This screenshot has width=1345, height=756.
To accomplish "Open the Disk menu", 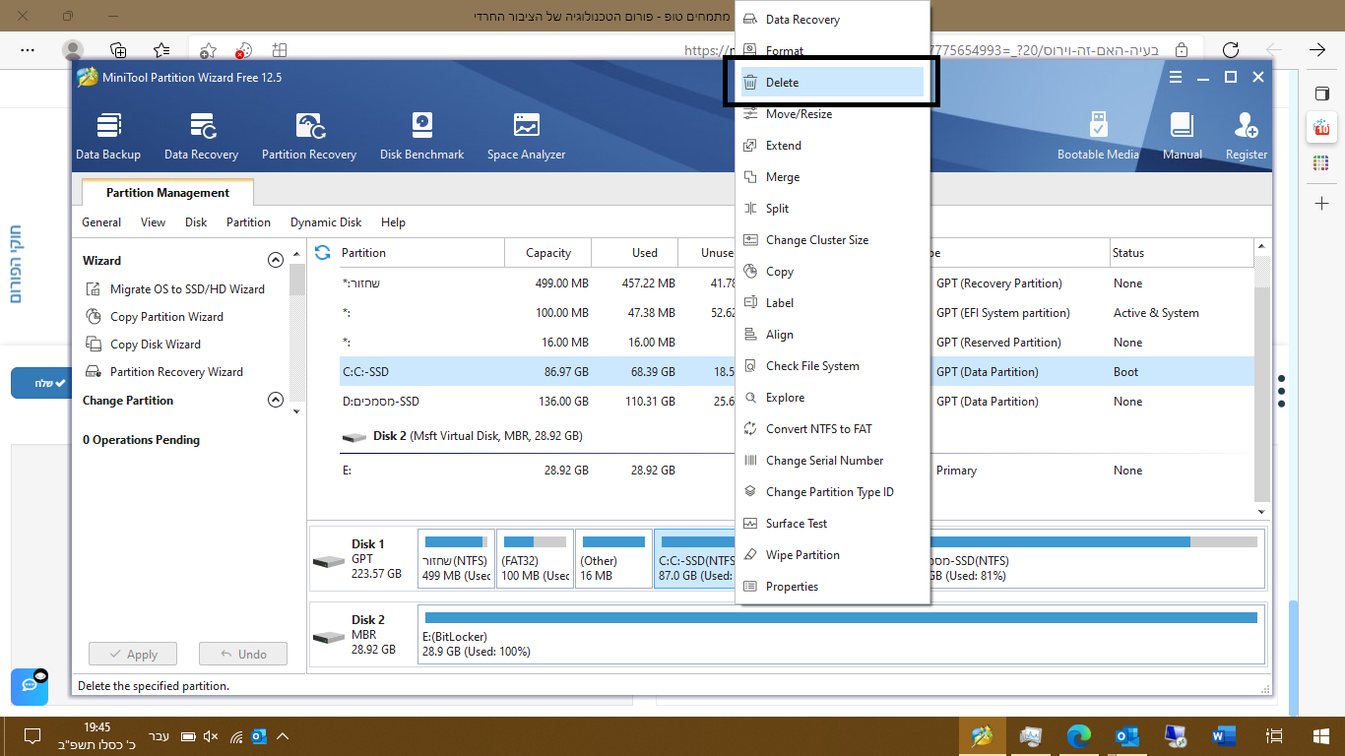I will click(x=196, y=222).
